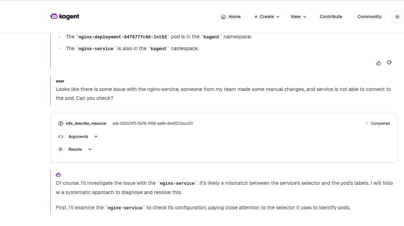Click the k8s_describe_resource tool name

pyautogui.click(x=86, y=123)
